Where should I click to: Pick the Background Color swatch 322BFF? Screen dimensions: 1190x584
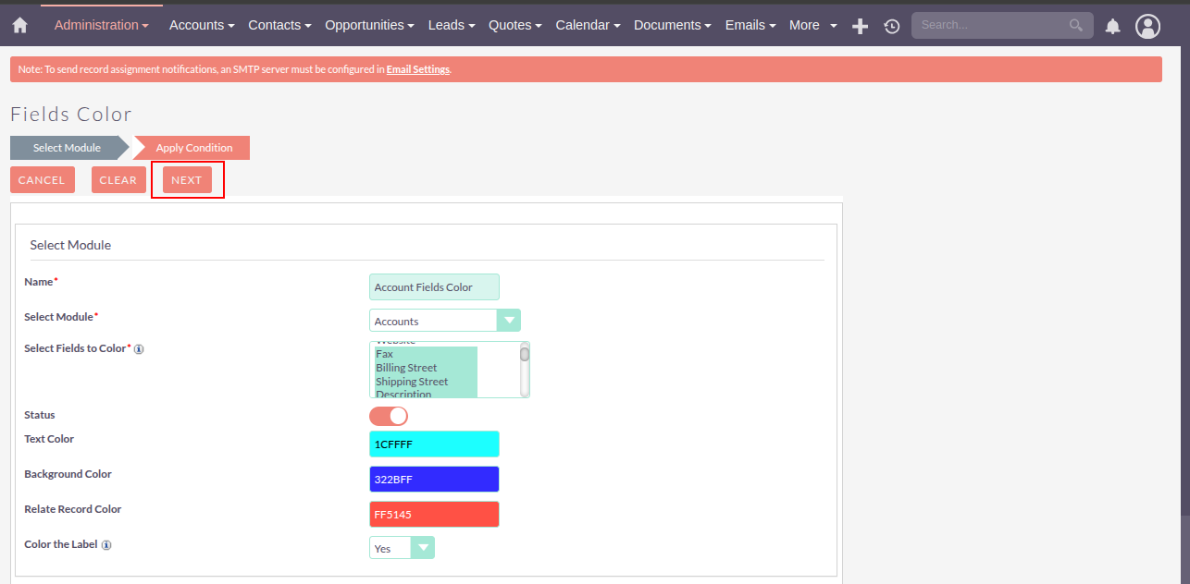(434, 480)
